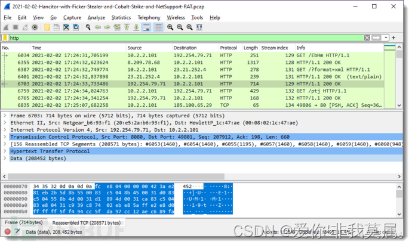Expand the Hypertext Transfer Protocol row
The image size is (412, 245).
[x=5, y=151]
